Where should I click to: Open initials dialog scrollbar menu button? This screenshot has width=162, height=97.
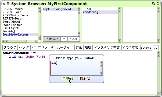pos(101,62)
